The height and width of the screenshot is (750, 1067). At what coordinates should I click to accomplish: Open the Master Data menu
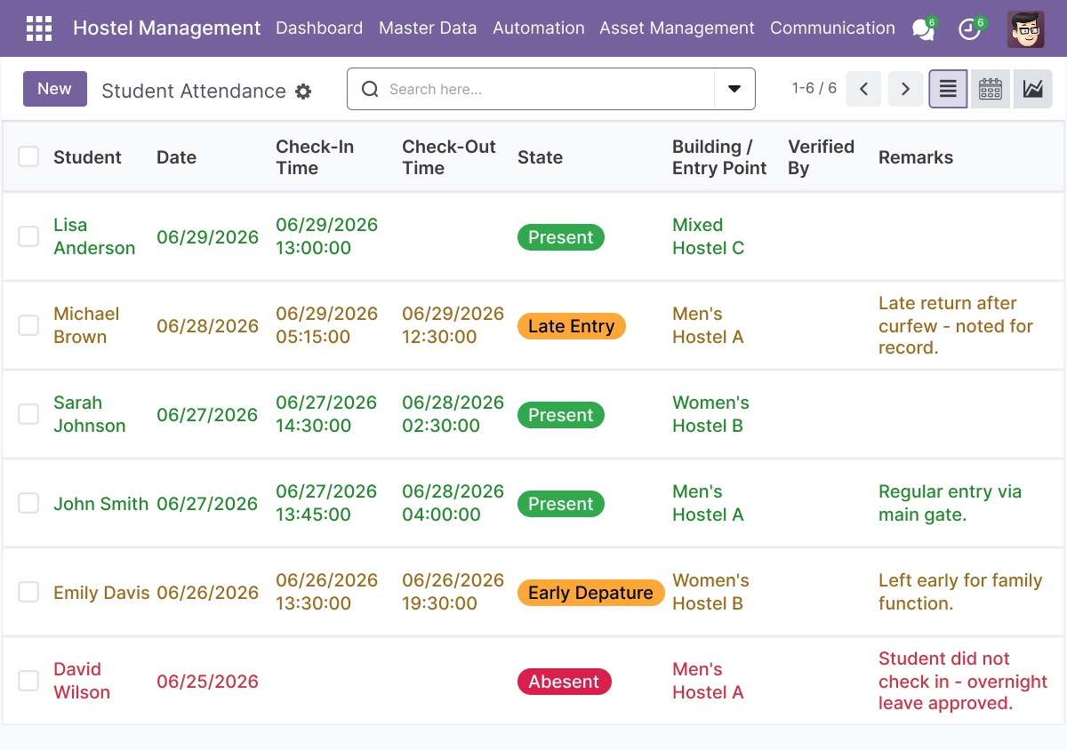(428, 28)
